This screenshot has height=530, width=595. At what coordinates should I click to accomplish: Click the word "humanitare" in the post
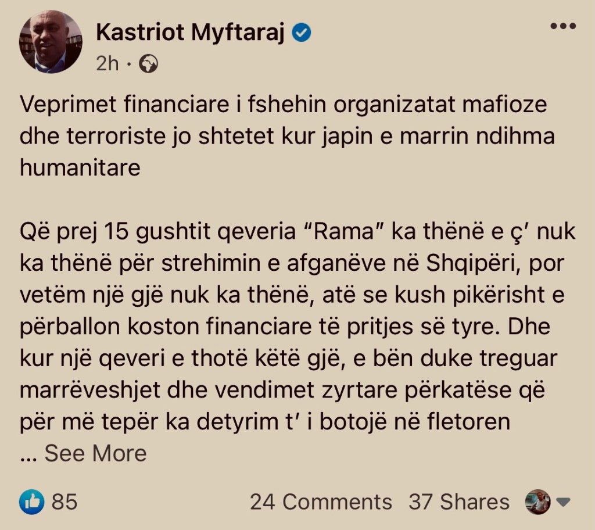coord(80,168)
